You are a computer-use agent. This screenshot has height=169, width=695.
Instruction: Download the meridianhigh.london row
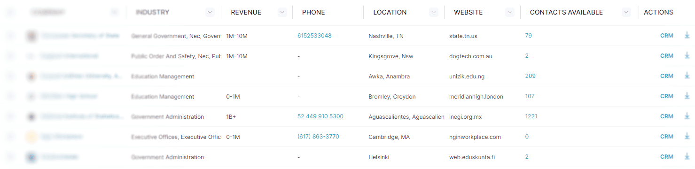pos(687,96)
